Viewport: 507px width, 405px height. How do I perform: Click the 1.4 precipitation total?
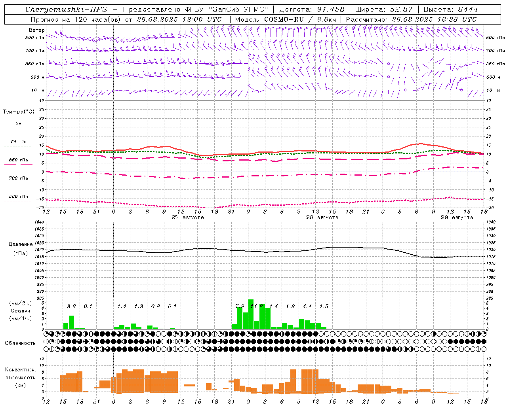tap(122, 307)
